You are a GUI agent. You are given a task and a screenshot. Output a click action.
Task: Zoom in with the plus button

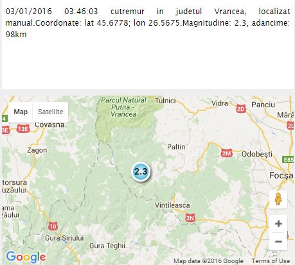pos(278,224)
